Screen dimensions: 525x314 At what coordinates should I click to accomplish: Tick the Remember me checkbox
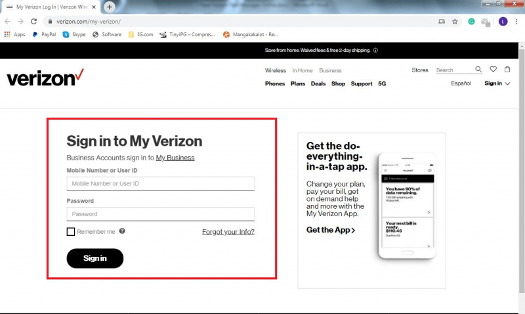pos(71,232)
